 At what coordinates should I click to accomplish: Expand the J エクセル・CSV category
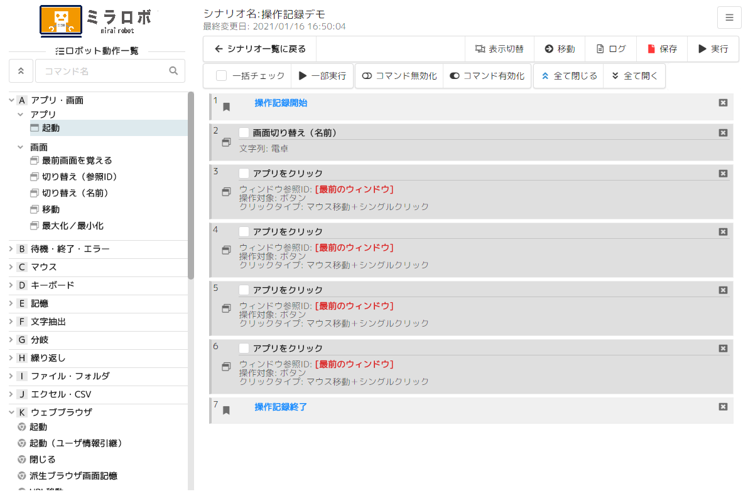pyautogui.click(x=11, y=394)
